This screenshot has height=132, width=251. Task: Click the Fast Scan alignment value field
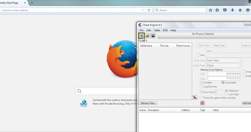(x=220, y=92)
